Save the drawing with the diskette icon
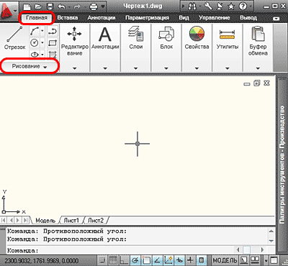This screenshot has width=288, height=266. [50, 6]
